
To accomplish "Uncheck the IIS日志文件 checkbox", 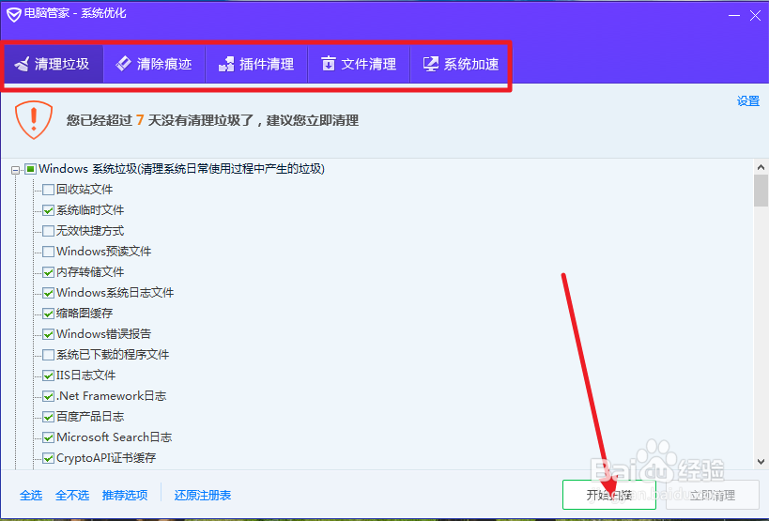I will [x=48, y=375].
